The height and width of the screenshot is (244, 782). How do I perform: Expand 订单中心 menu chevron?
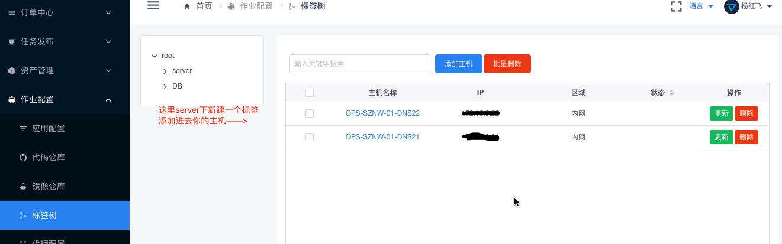click(108, 12)
